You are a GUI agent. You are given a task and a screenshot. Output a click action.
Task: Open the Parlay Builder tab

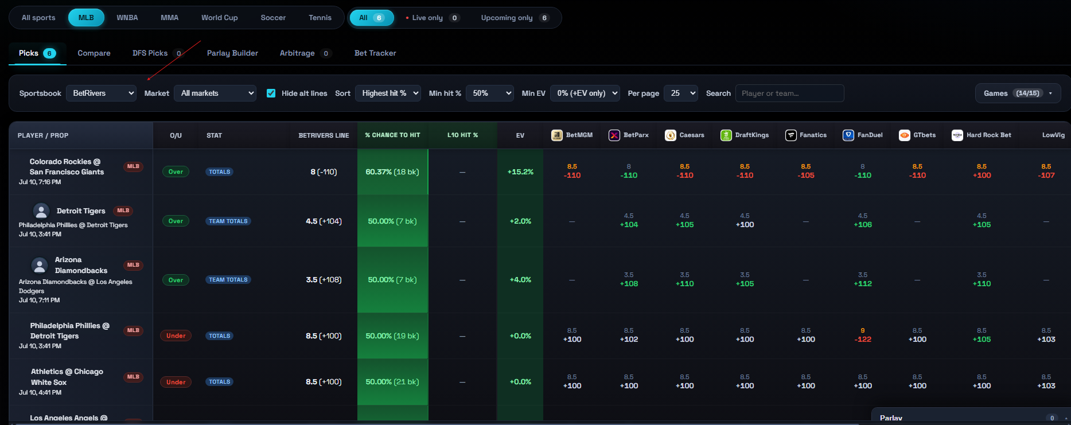coord(232,53)
